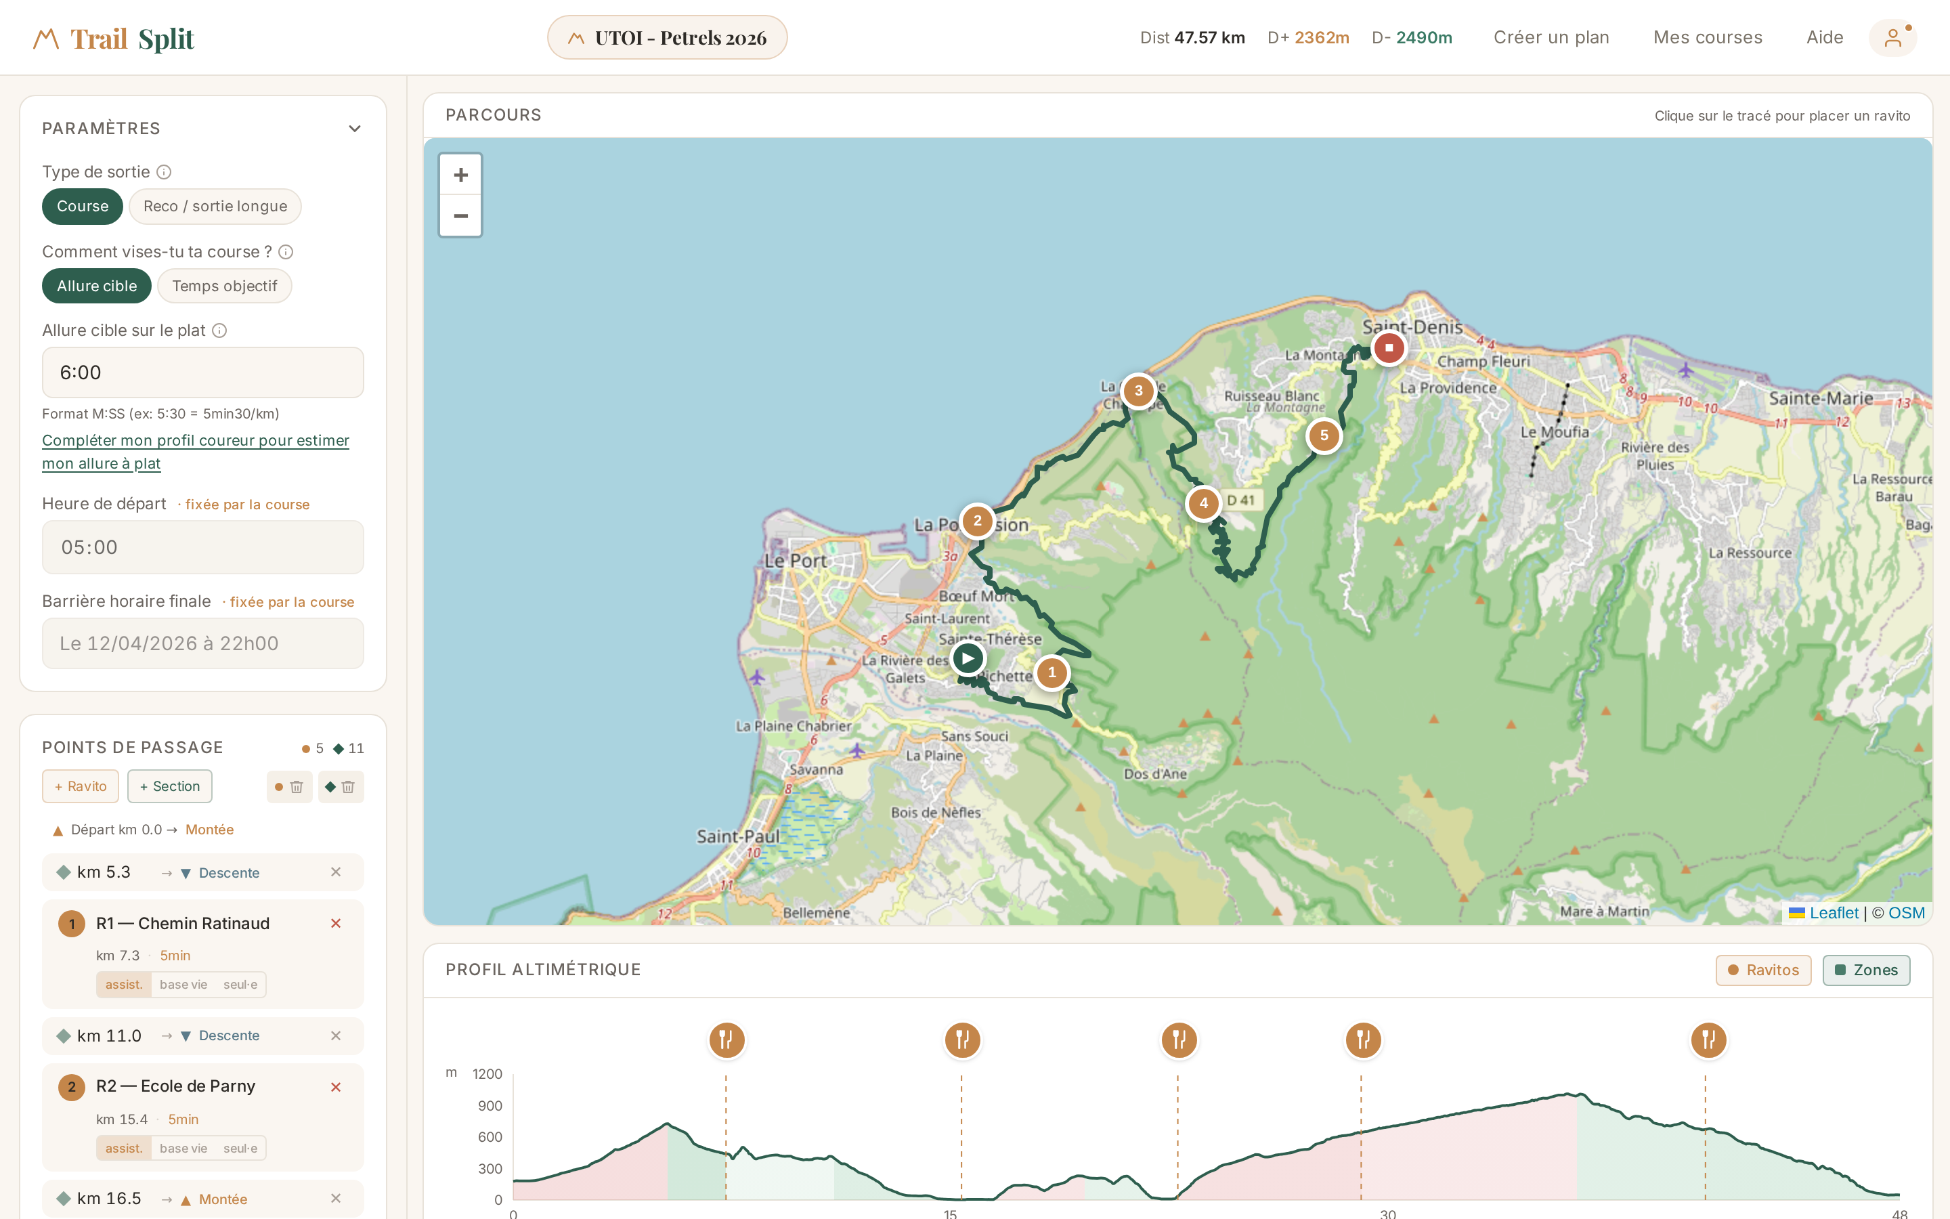Click first ravito fork icon on elevation profile
This screenshot has width=1950, height=1219.
click(x=726, y=1040)
